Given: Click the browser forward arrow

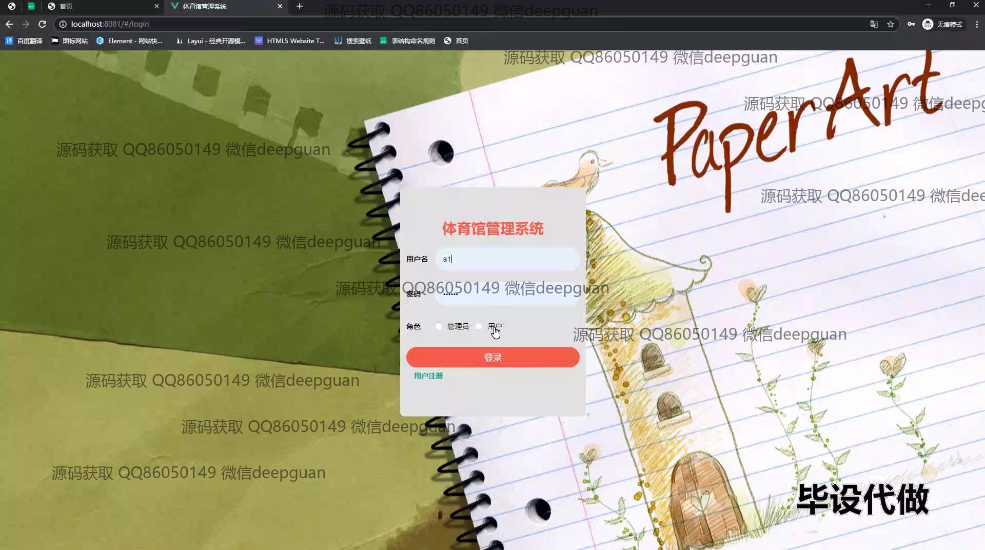Looking at the screenshot, I should [x=26, y=24].
